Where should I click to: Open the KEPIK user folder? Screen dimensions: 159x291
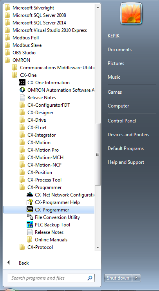click(x=114, y=35)
